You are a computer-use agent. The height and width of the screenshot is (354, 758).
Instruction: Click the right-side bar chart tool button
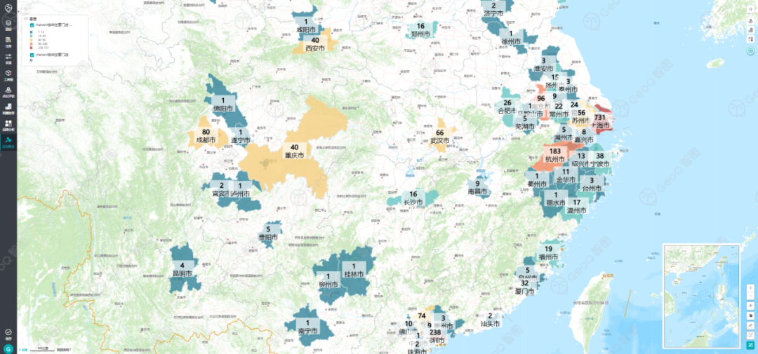(750, 30)
